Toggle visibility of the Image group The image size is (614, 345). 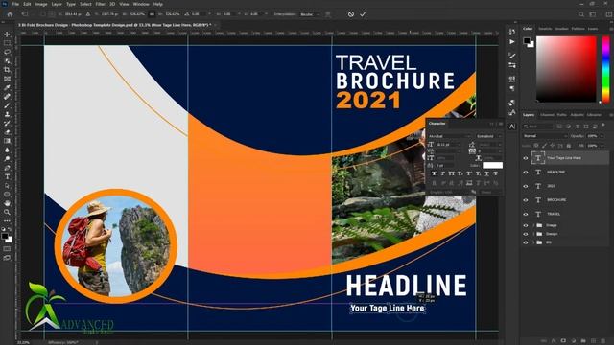click(526, 225)
